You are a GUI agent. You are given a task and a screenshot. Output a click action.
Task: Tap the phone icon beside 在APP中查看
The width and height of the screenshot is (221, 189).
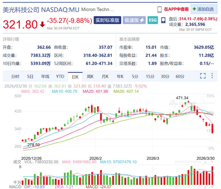point(159,10)
